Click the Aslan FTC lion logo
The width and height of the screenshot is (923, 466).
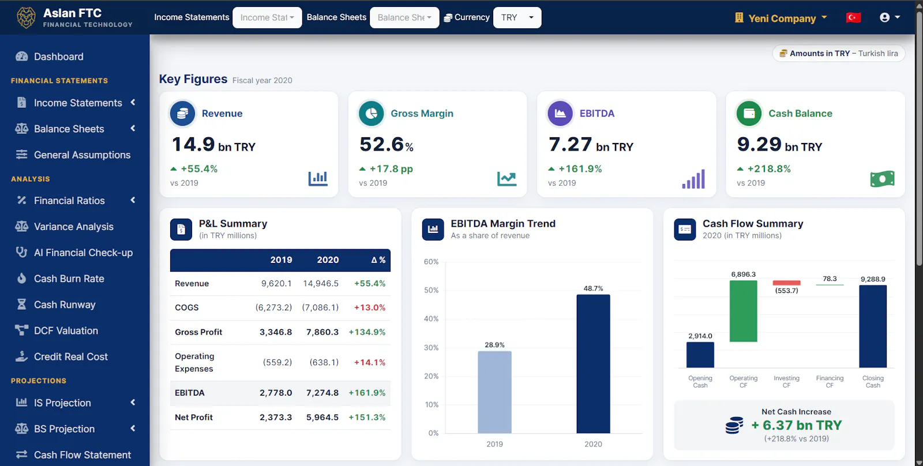[x=26, y=18]
